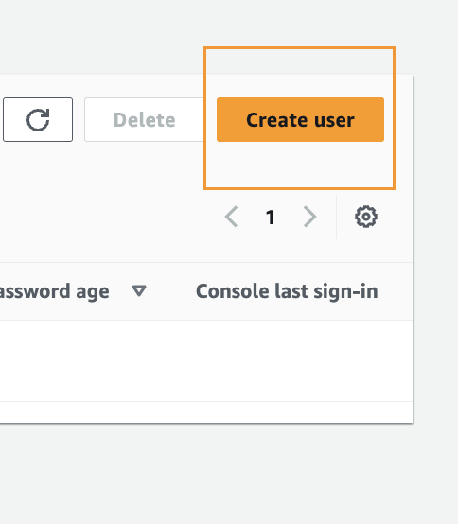
Task: Click the left chevron beside page 1
Action: tap(231, 217)
